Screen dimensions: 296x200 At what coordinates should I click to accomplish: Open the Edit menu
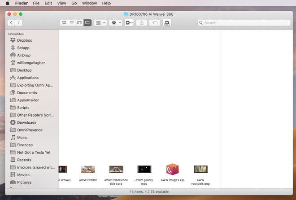point(48,3)
